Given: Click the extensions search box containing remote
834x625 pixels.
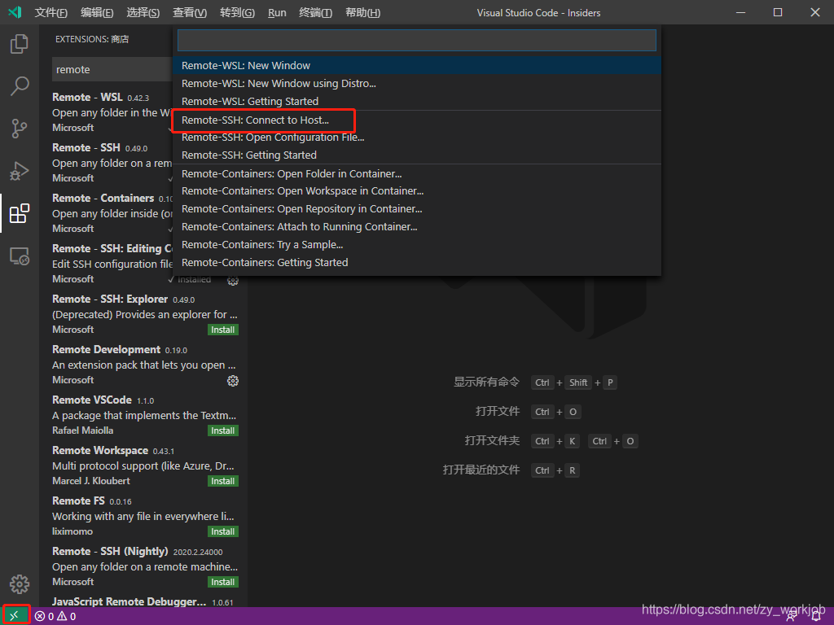Looking at the screenshot, I should pyautogui.click(x=112, y=70).
